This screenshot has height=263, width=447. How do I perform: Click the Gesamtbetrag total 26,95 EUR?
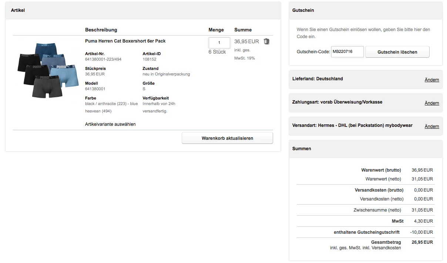[x=422, y=242]
